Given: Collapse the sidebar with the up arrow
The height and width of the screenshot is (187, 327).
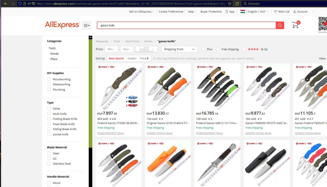Looking at the screenshot, I should tap(90, 38).
